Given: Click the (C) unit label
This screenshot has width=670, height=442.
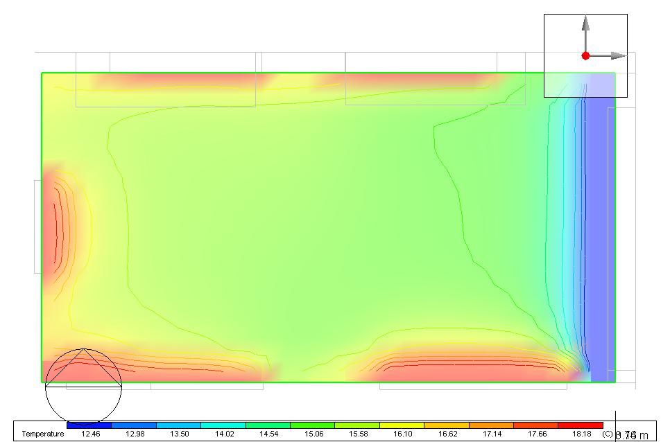Looking at the screenshot, I should [608, 434].
